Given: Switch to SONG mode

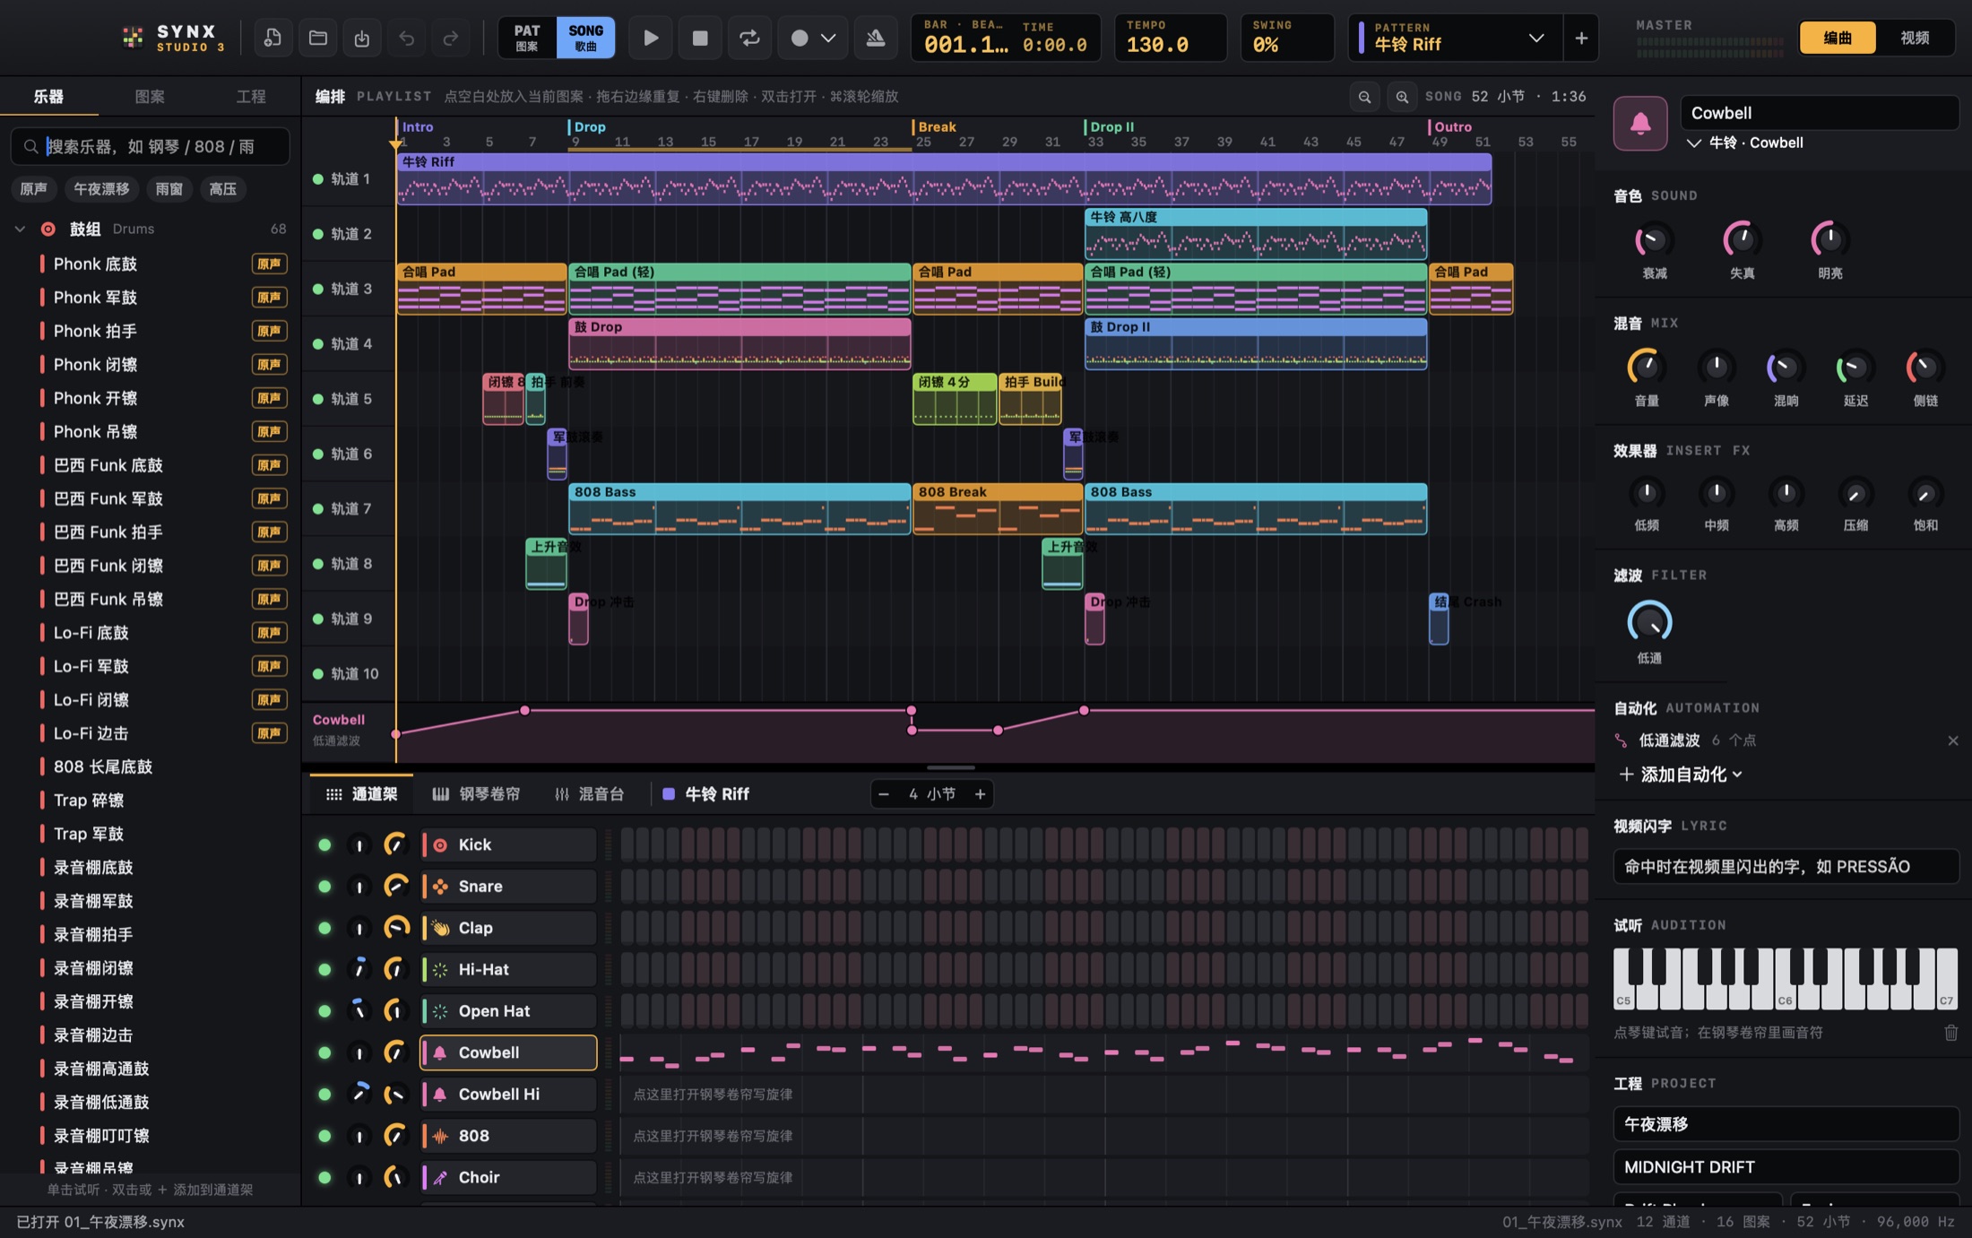Looking at the screenshot, I should 585,38.
